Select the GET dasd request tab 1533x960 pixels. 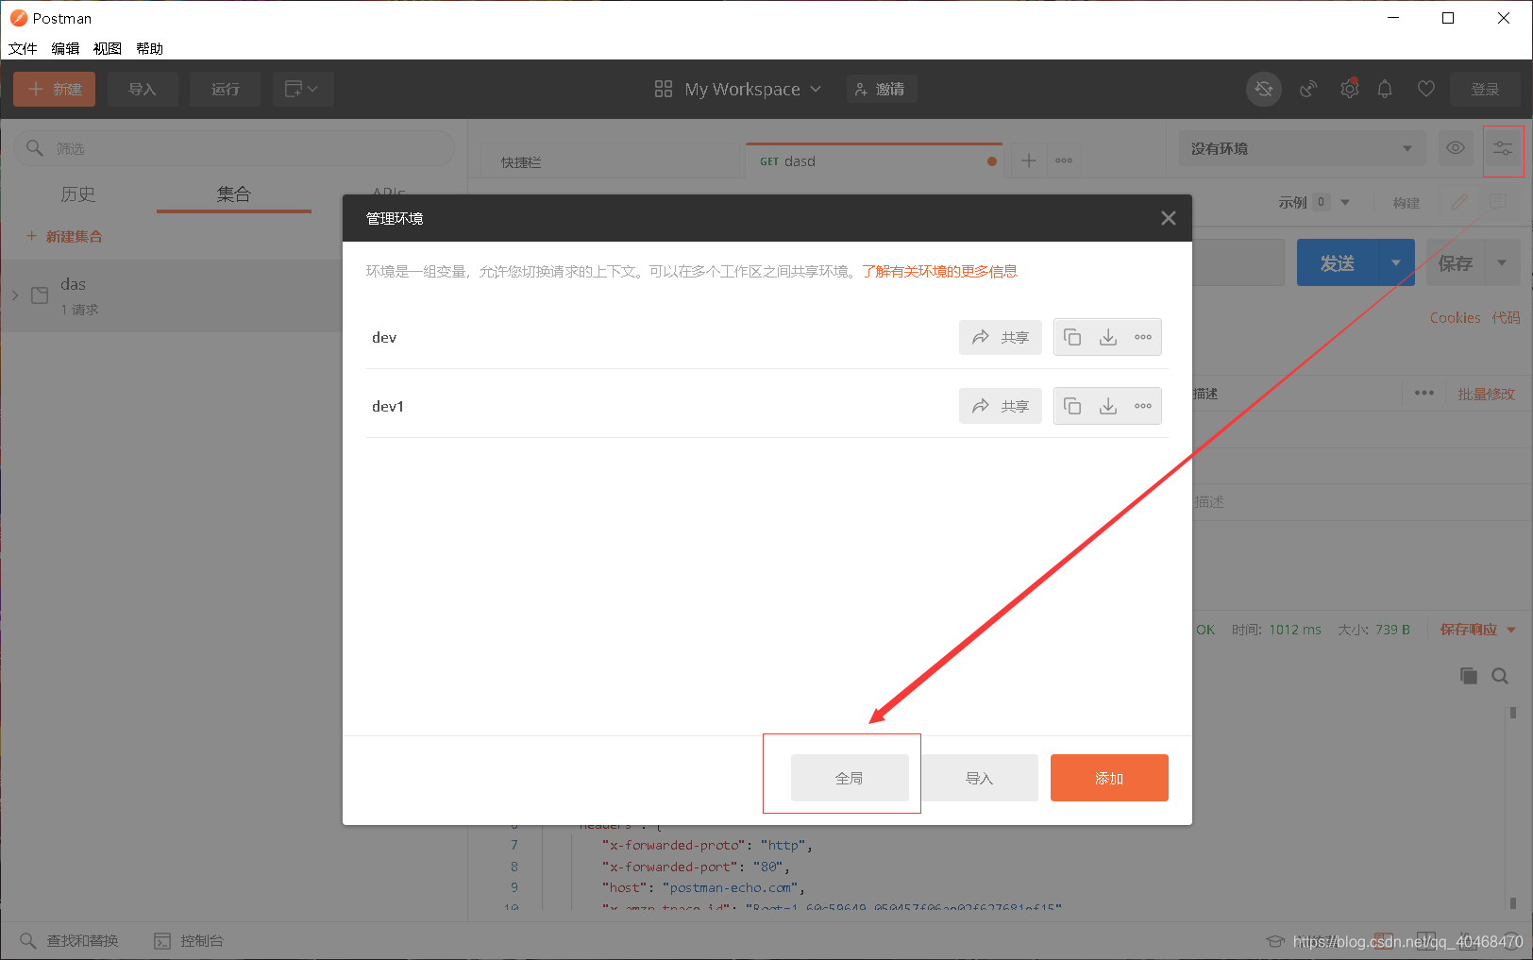(x=873, y=161)
